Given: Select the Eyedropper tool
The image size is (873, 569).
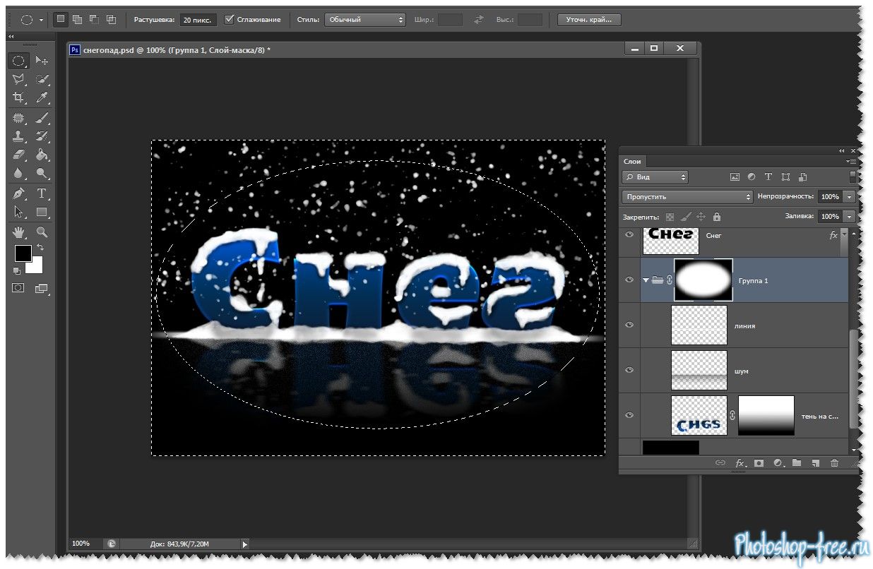Looking at the screenshot, I should (x=42, y=97).
